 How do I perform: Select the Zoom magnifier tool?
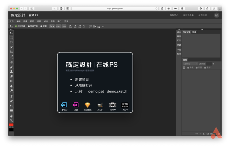(11, 121)
